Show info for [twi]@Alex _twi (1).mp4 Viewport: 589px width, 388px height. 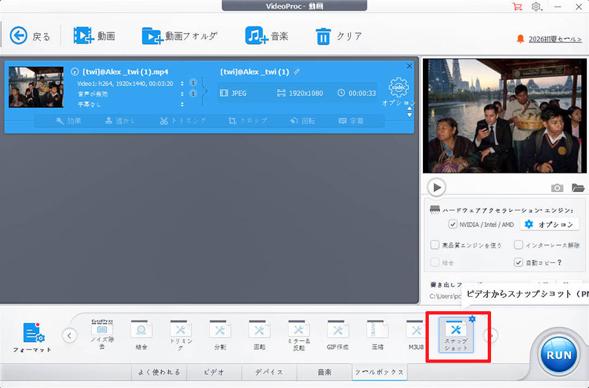pyautogui.click(x=75, y=72)
